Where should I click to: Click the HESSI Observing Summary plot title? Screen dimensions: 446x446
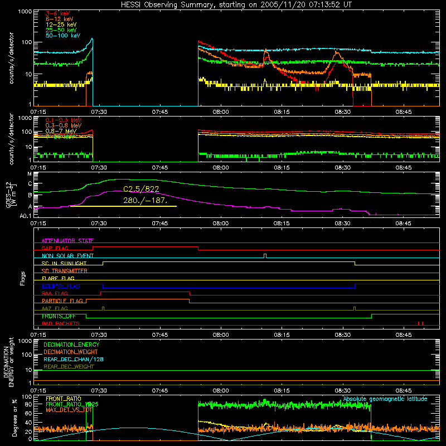236,5
